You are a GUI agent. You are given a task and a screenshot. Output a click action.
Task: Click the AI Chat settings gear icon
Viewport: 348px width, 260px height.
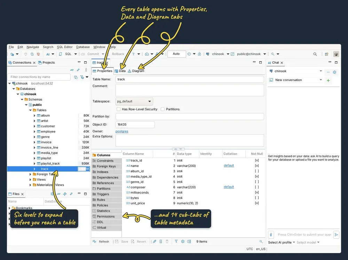[x=334, y=72]
